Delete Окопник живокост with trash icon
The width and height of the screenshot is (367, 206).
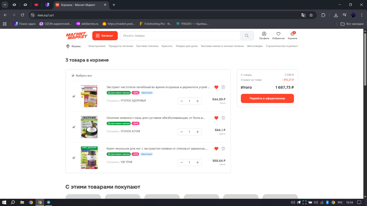pos(223,118)
